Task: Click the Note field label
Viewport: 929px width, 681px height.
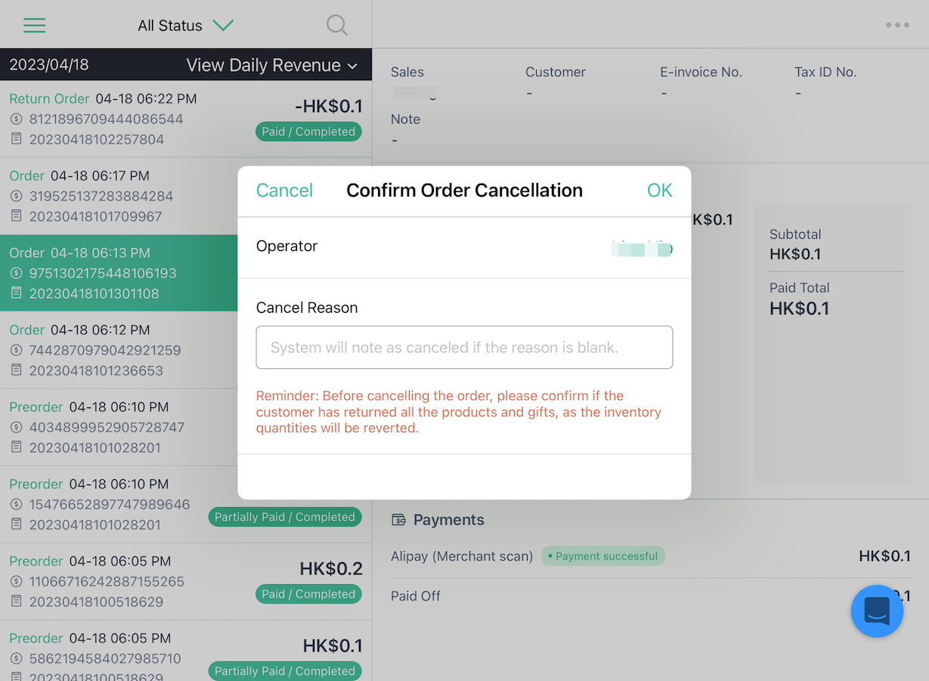Action: tap(405, 119)
